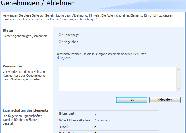Screen dimensions: 186x133
Task: Select the Abgelehnt radio button
Action: [x=61, y=42]
